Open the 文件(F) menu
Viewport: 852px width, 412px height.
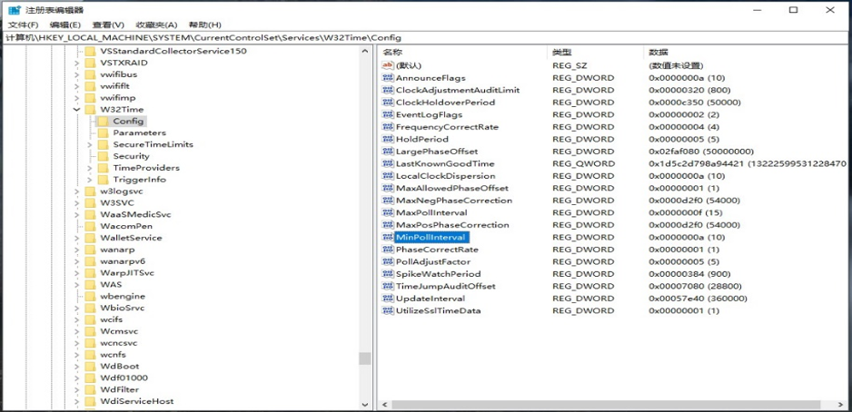[x=23, y=25]
